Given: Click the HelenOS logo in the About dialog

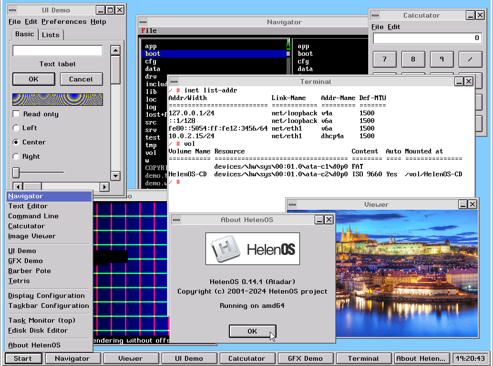Looking at the screenshot, I should pyautogui.click(x=252, y=249).
